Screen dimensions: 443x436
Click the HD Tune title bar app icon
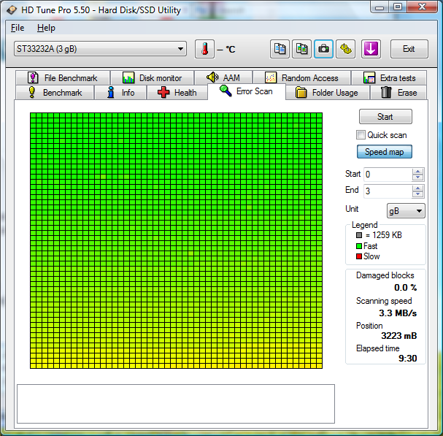12,10
